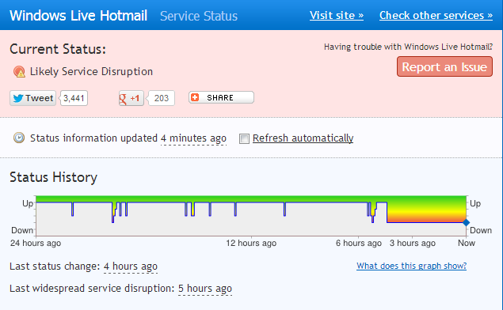Viewport: 503px width, 310px height.
Task: Click the service disruption warning icon
Action: point(19,72)
